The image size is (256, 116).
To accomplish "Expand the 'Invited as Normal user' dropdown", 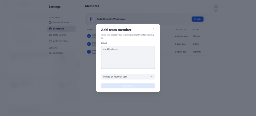I will coord(128,77).
